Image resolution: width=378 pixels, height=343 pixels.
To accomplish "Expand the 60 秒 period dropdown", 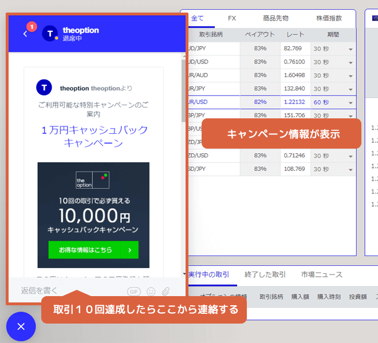I will (x=351, y=103).
